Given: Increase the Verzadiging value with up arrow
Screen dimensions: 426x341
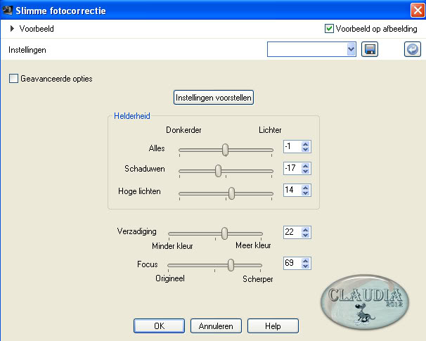Looking at the screenshot, I should click(305, 230).
